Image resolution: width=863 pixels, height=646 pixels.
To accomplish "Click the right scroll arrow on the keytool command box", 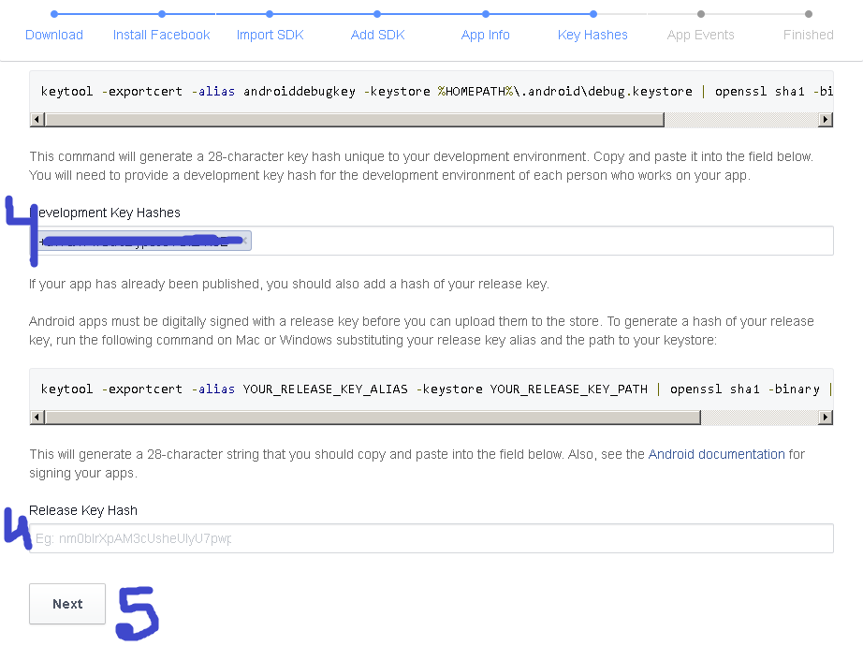I will (x=825, y=120).
